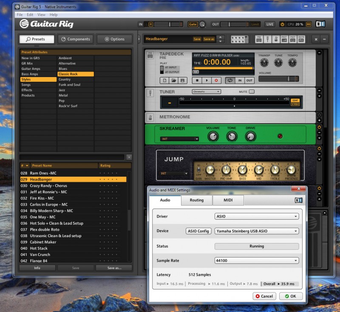Show Master FX from the header toolbar
Screen dimensions: 340x312
(x=301, y=39)
